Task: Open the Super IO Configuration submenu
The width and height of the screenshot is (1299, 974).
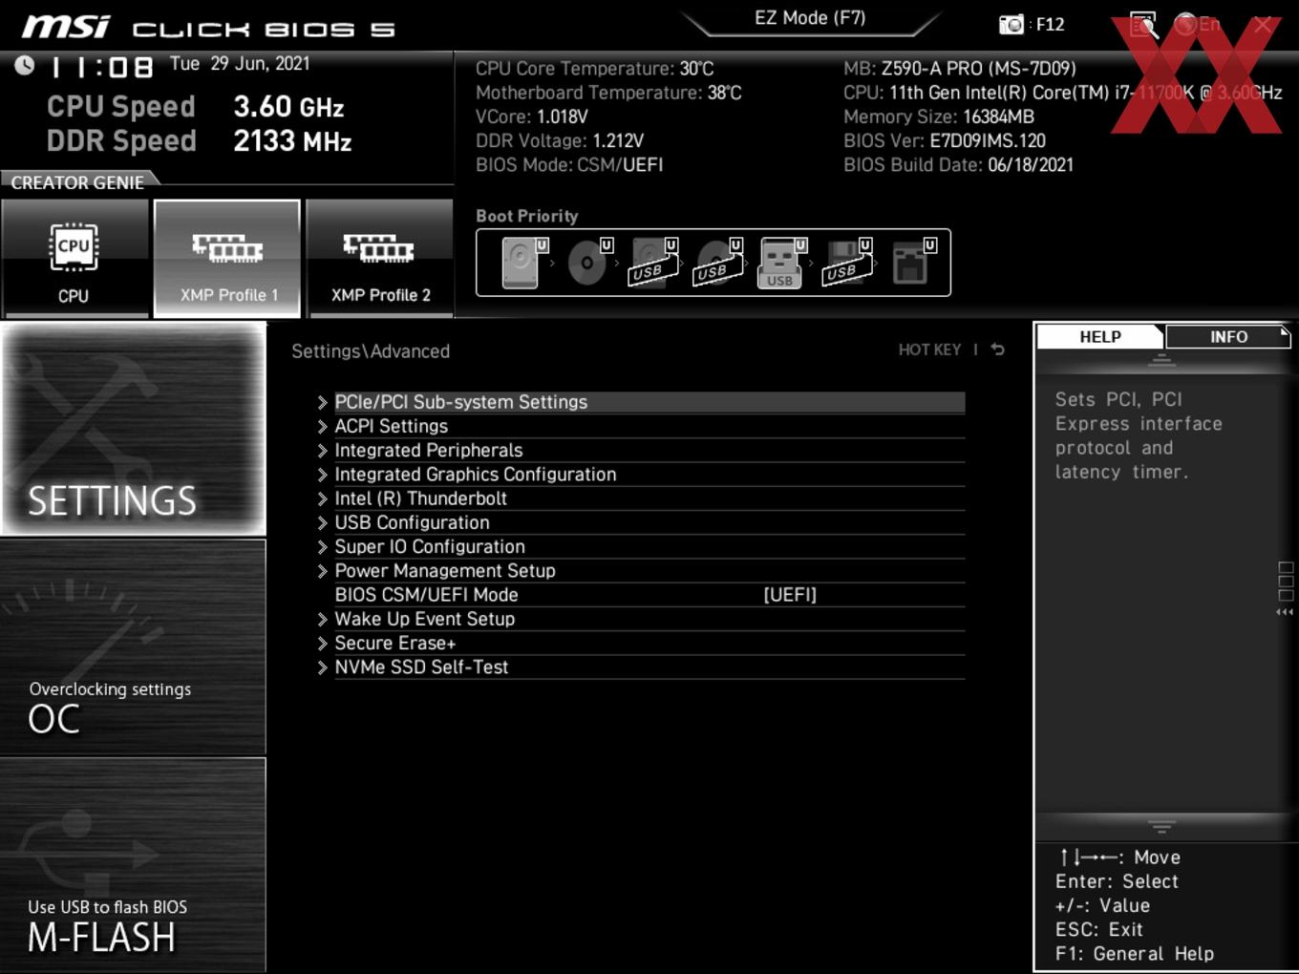Action: 641,546
